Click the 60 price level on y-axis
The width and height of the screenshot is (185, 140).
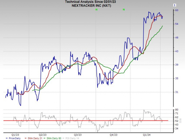pyautogui.click(x=176, y=10)
